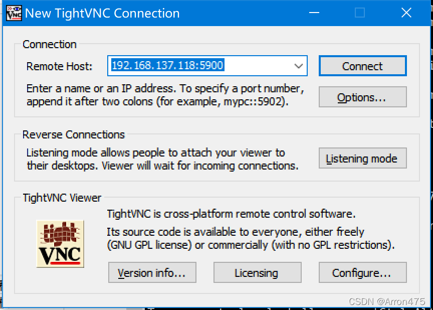Click the CSDN @Arron475 watermark
Image resolution: width=433 pixels, height=310 pixels.
386,301
